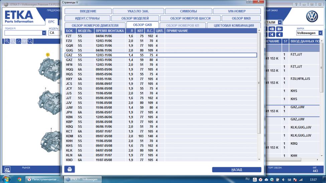Open the МАРКА Volkswagen dropdown
The height and width of the screenshot is (183, 326).
click(x=320, y=33)
